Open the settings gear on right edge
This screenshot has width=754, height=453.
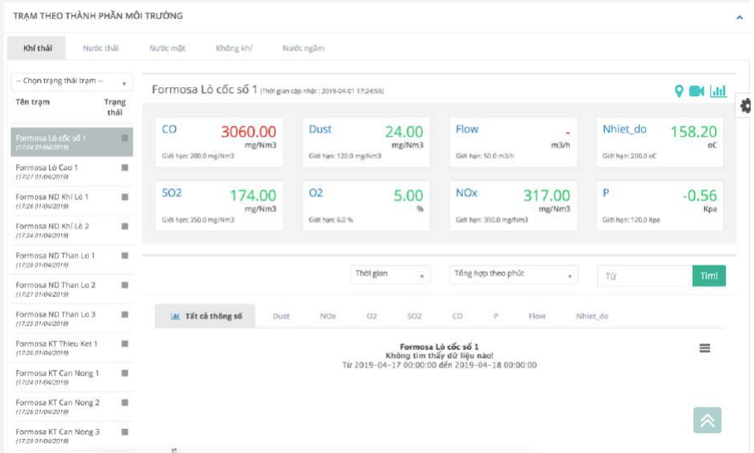[745, 105]
